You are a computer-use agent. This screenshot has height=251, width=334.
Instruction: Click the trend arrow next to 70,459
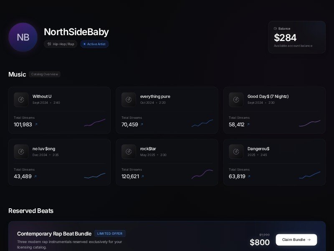(x=142, y=125)
